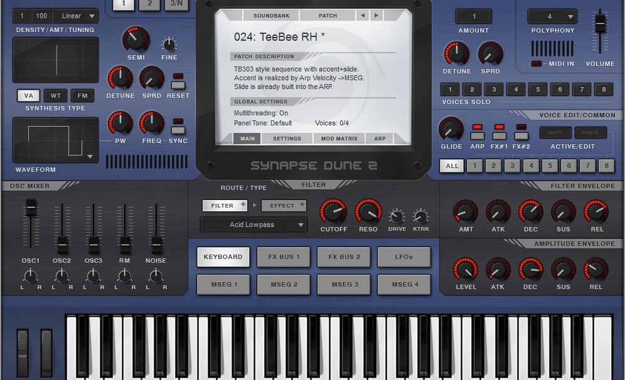Click the master VOLUME fader
This screenshot has width=625, height=380.
[x=600, y=23]
